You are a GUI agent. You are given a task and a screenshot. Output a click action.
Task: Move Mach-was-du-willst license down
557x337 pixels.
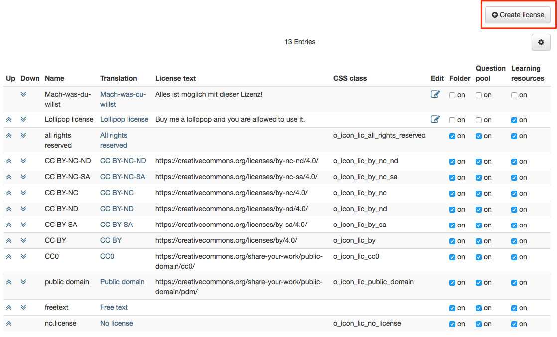[23, 94]
